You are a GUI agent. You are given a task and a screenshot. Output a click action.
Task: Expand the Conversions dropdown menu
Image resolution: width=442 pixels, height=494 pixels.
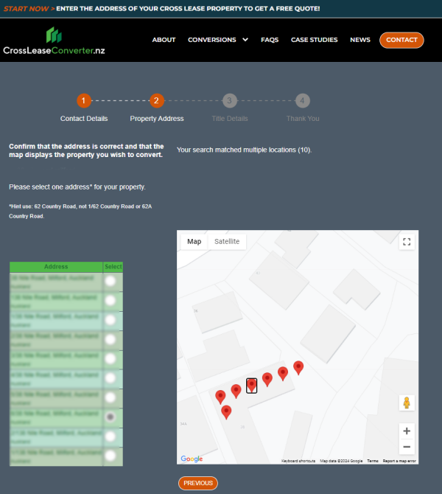click(217, 40)
